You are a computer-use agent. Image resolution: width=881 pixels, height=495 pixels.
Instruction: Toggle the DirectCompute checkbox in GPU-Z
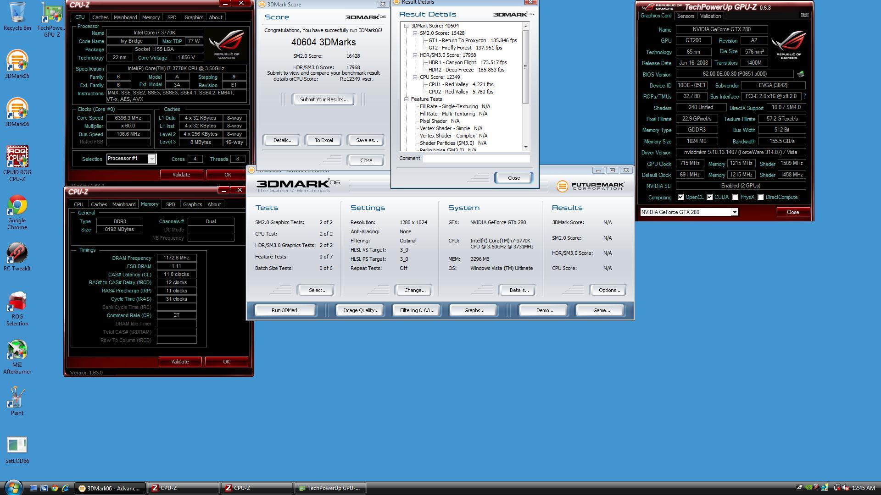(x=761, y=197)
